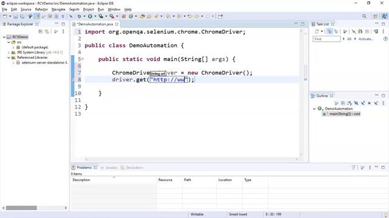Image resolution: width=389 pixels, height=218 pixels.
Task: Click the New Task icon in Task List
Action: [x=317, y=31]
